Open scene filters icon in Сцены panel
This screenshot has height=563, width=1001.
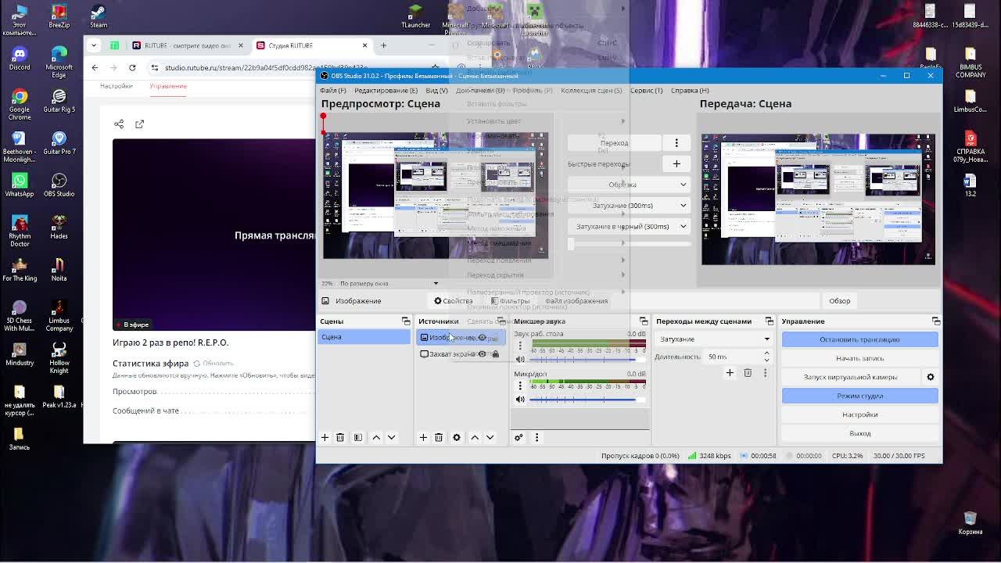tap(358, 437)
